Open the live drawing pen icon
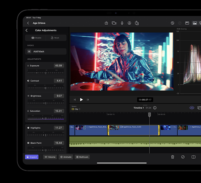The image size is (201, 183). [x=129, y=23]
